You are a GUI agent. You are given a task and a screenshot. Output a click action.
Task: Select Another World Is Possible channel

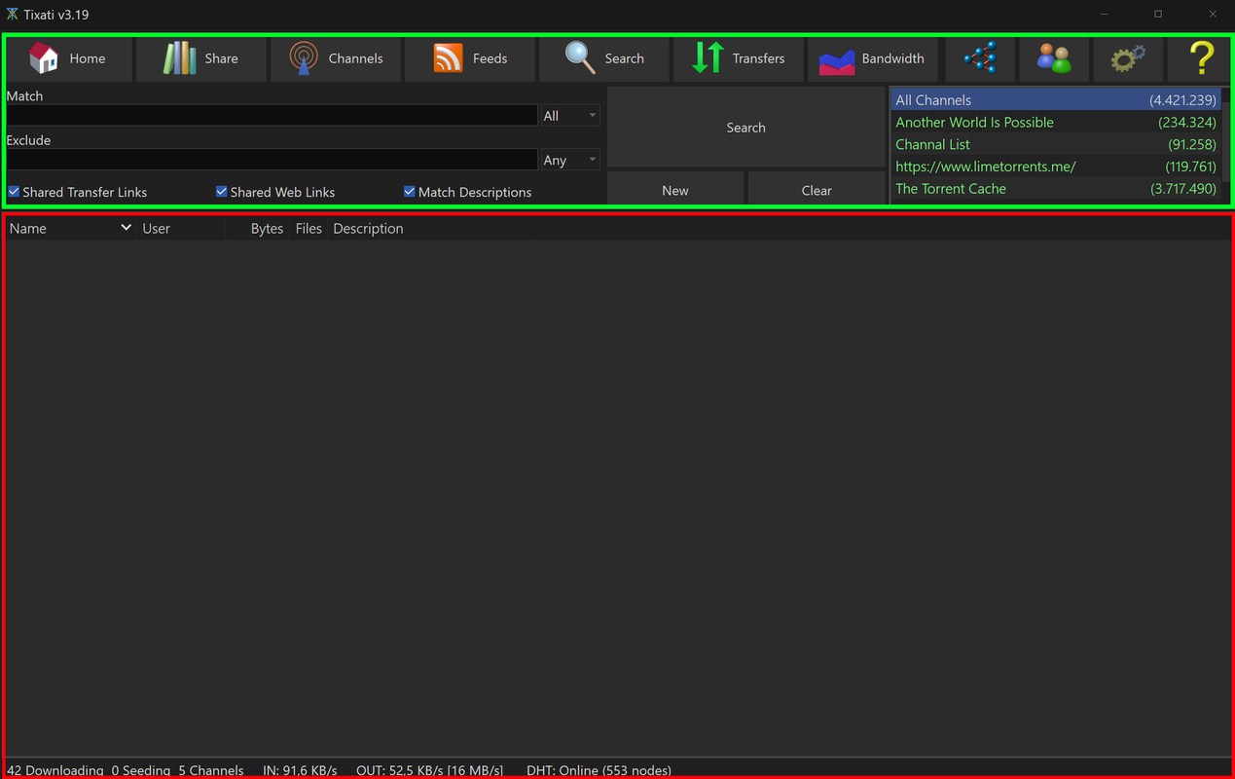click(1056, 123)
